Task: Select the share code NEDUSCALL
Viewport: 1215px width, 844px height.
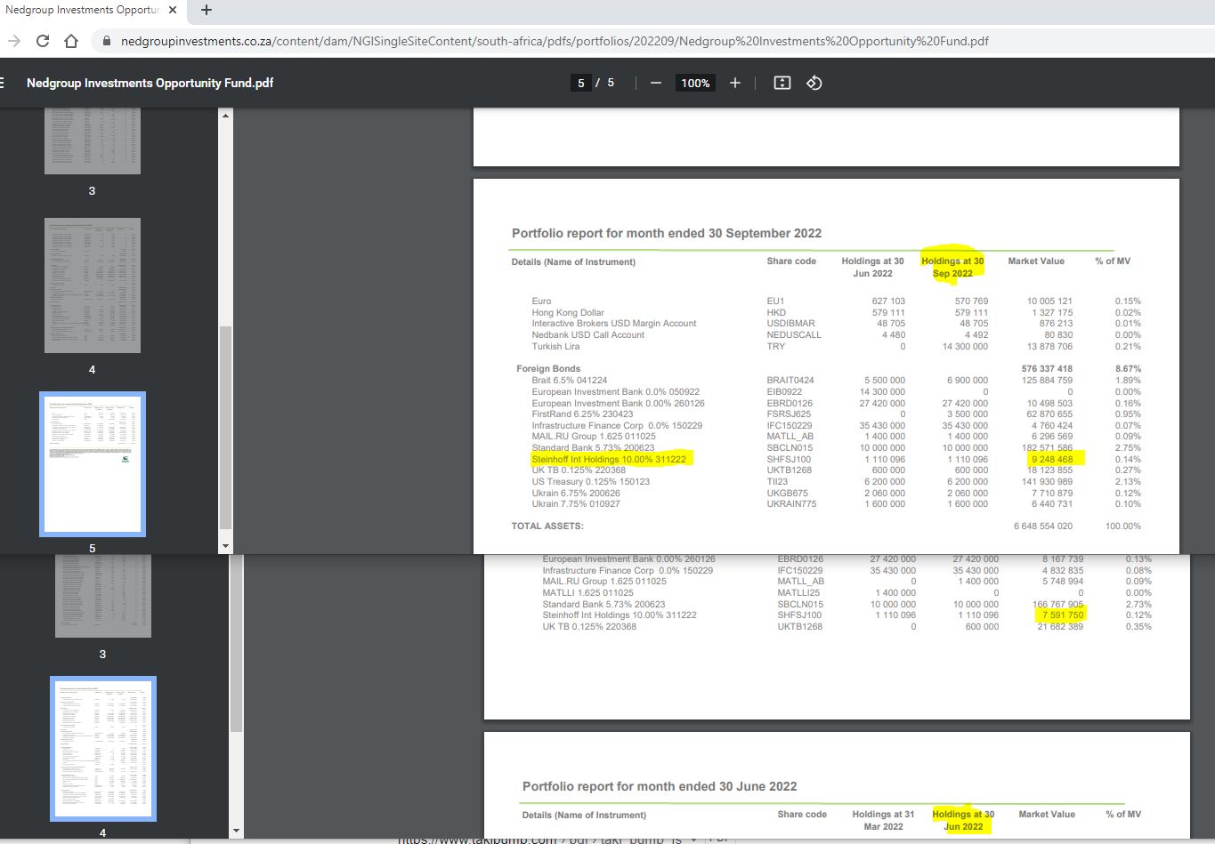Action: coord(794,335)
